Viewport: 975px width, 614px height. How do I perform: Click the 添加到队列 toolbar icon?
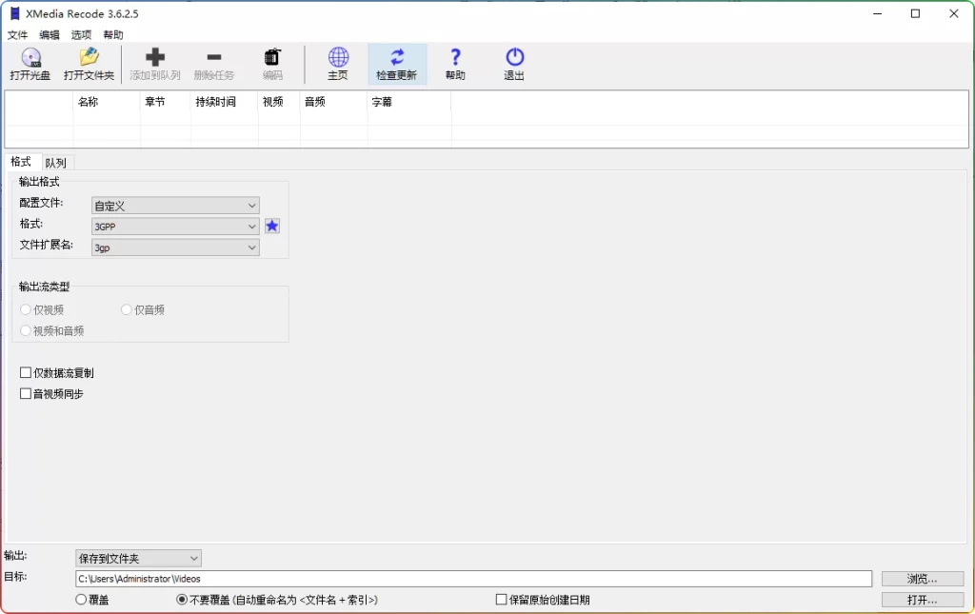(154, 64)
